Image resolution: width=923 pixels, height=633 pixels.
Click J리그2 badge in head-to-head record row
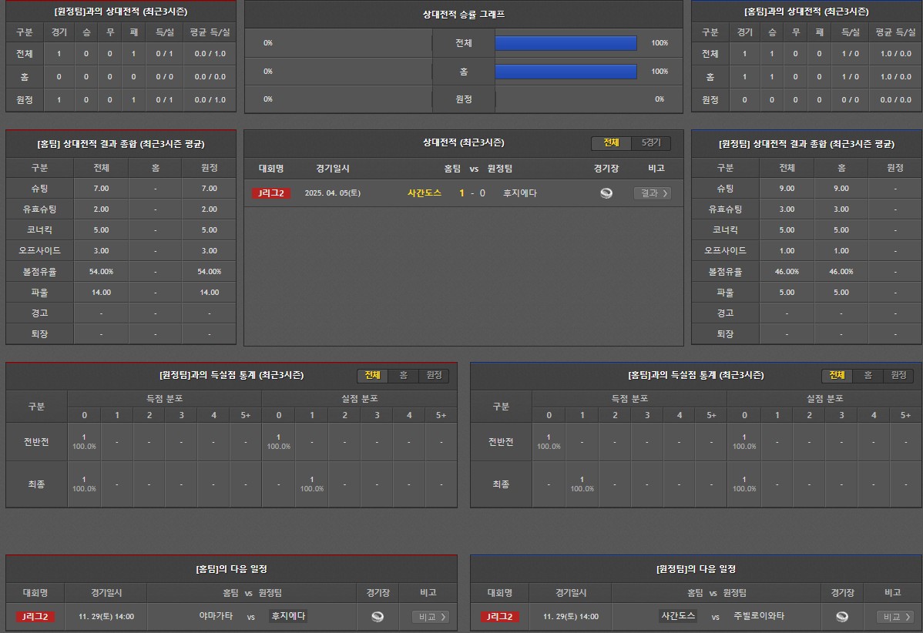[271, 193]
